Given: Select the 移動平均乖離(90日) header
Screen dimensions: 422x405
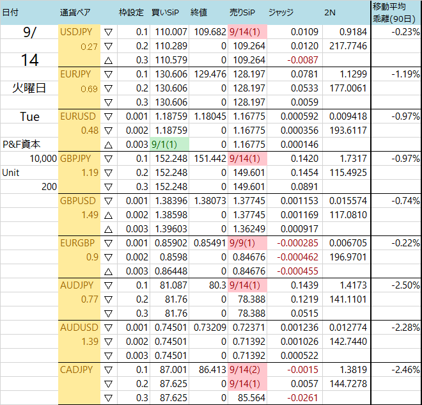Looking at the screenshot, I should point(395,12).
